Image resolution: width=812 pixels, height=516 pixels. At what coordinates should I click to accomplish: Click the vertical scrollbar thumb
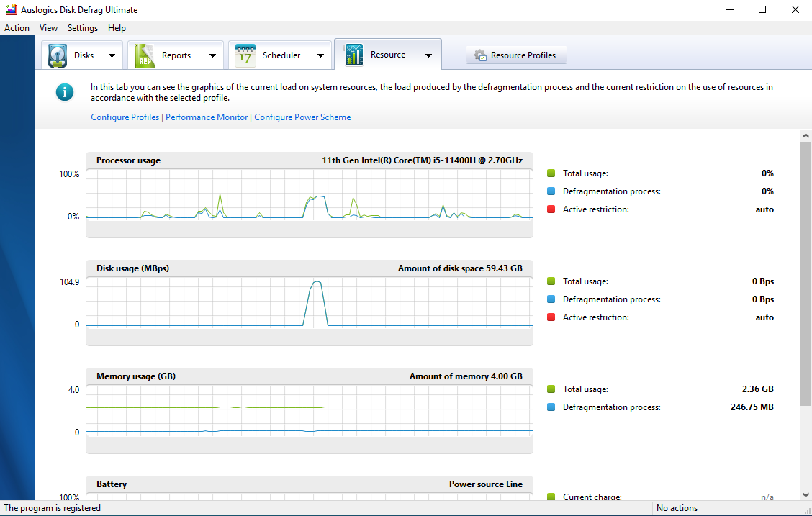(x=806, y=273)
